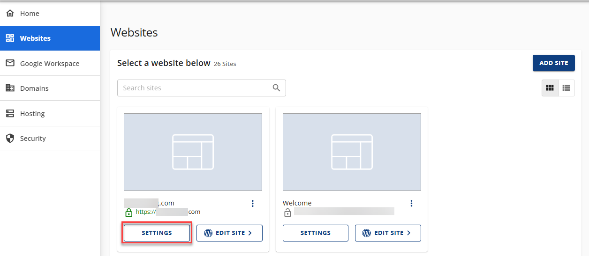Open SETTINGS for the .com site
The height and width of the screenshot is (256, 589).
tap(157, 233)
